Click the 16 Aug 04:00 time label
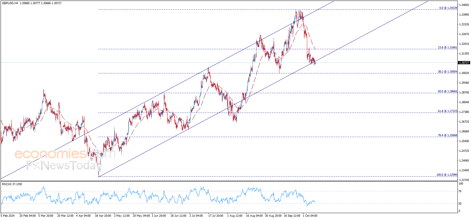The height and width of the screenshot is (219, 471). tap(254, 216)
